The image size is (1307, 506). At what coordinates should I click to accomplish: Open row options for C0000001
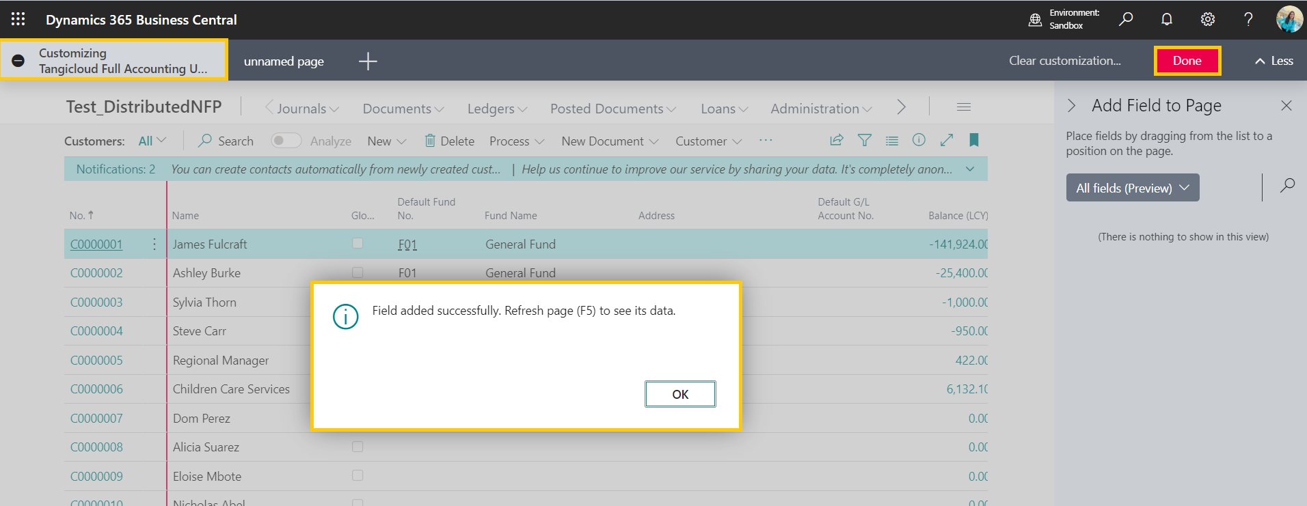[x=154, y=244]
